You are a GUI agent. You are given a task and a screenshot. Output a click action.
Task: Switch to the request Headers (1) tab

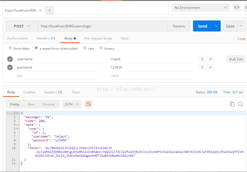(46, 38)
